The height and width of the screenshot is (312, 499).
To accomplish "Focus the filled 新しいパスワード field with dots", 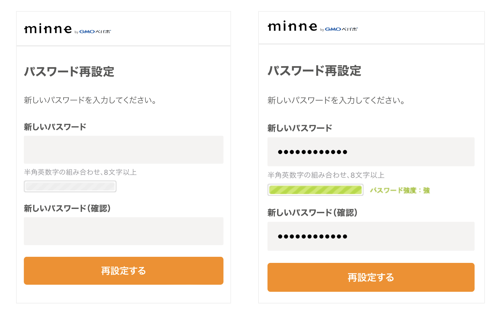I will [371, 152].
